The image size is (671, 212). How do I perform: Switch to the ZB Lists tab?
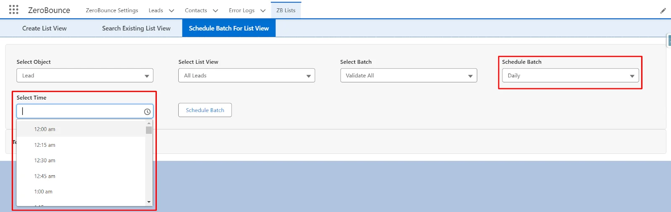click(x=286, y=10)
